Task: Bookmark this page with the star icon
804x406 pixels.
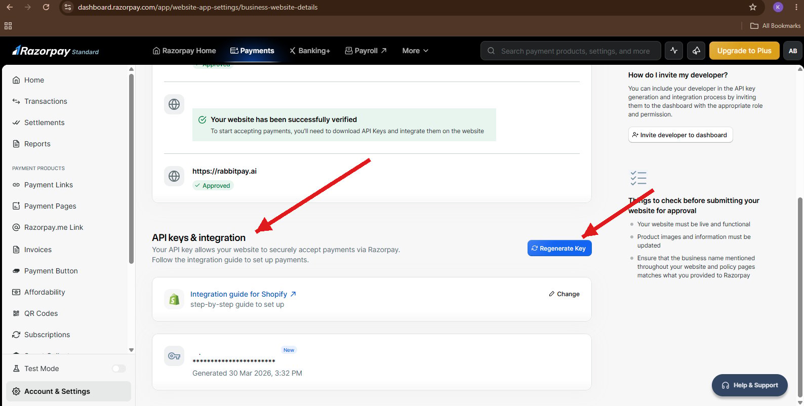Action: coord(753,7)
